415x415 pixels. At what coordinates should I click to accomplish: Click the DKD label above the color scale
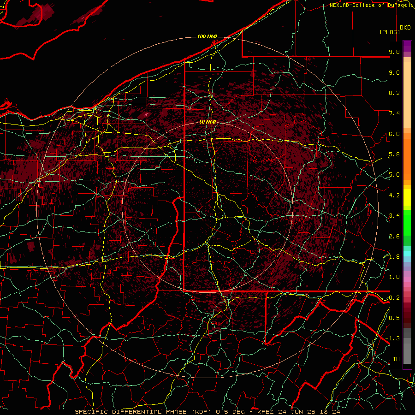click(x=405, y=28)
